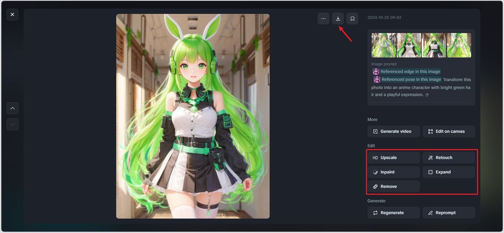Click the Image prompt label
Image resolution: width=504 pixels, height=233 pixels.
tap(384, 64)
